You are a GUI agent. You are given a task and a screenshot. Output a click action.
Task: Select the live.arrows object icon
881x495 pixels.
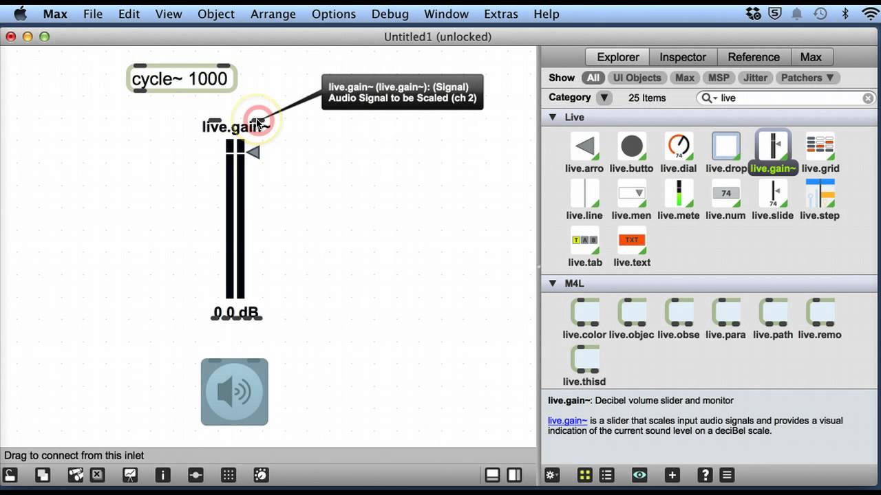coord(584,146)
